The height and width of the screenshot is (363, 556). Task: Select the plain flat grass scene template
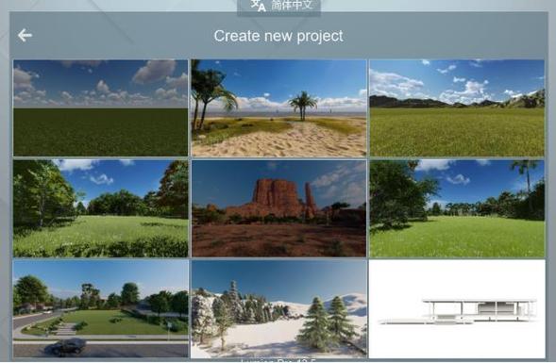point(101,108)
